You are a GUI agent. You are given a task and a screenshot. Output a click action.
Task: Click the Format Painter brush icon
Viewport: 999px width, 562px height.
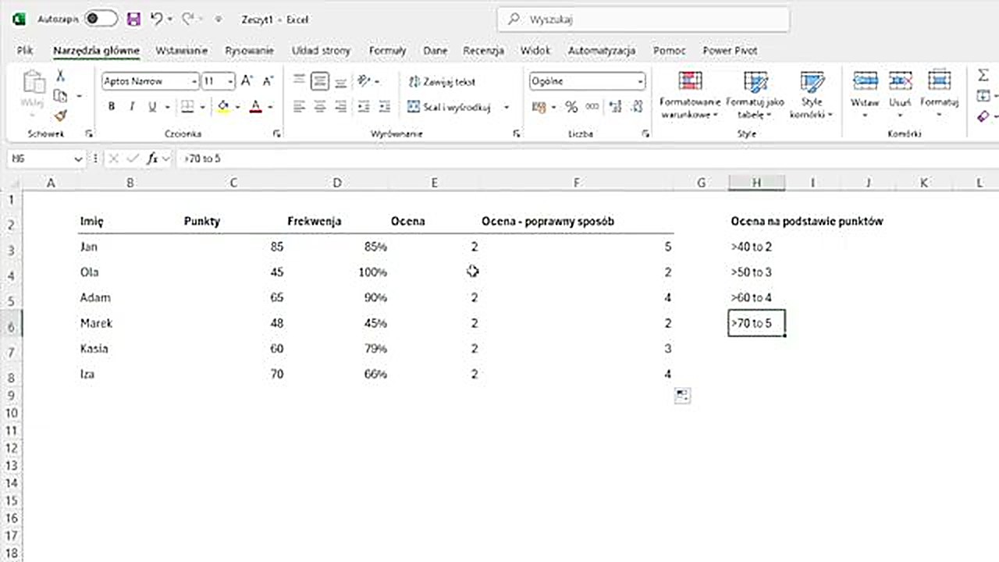click(60, 116)
